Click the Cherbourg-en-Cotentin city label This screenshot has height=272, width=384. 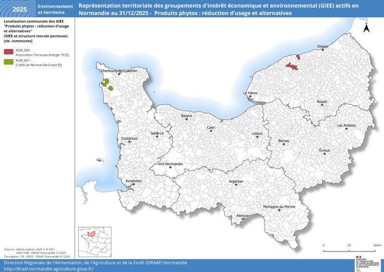pyautogui.click(x=119, y=71)
